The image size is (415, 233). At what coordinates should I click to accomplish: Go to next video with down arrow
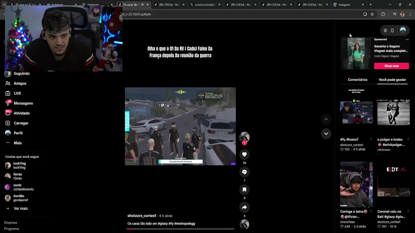click(326, 133)
